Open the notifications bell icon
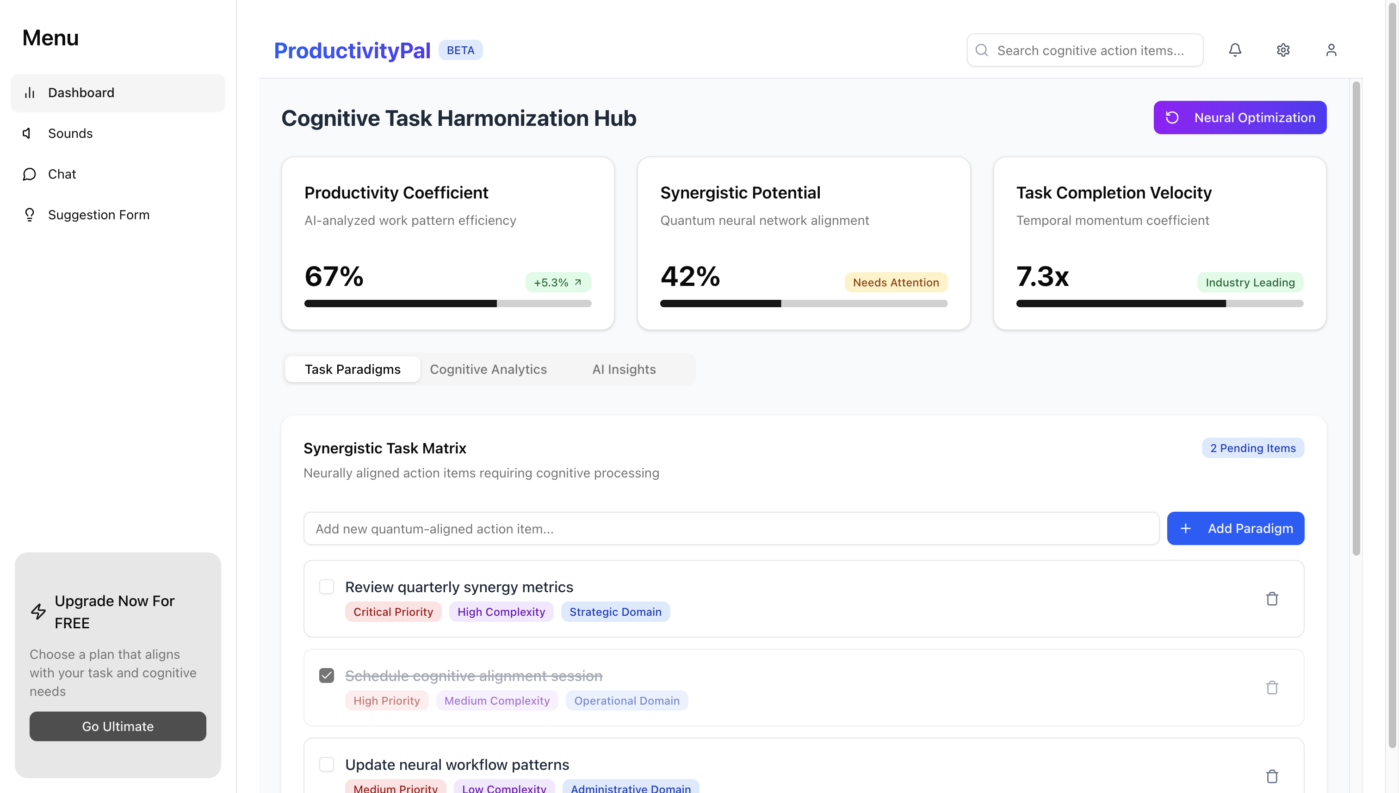 point(1235,50)
